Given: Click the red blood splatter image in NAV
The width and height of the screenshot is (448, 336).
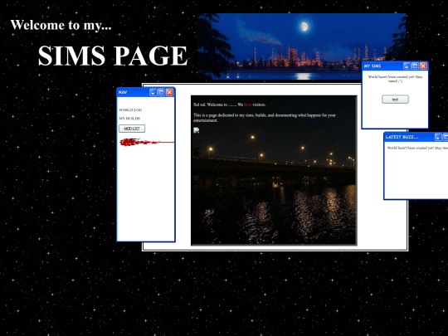Looking at the screenshot, I should (147, 142).
